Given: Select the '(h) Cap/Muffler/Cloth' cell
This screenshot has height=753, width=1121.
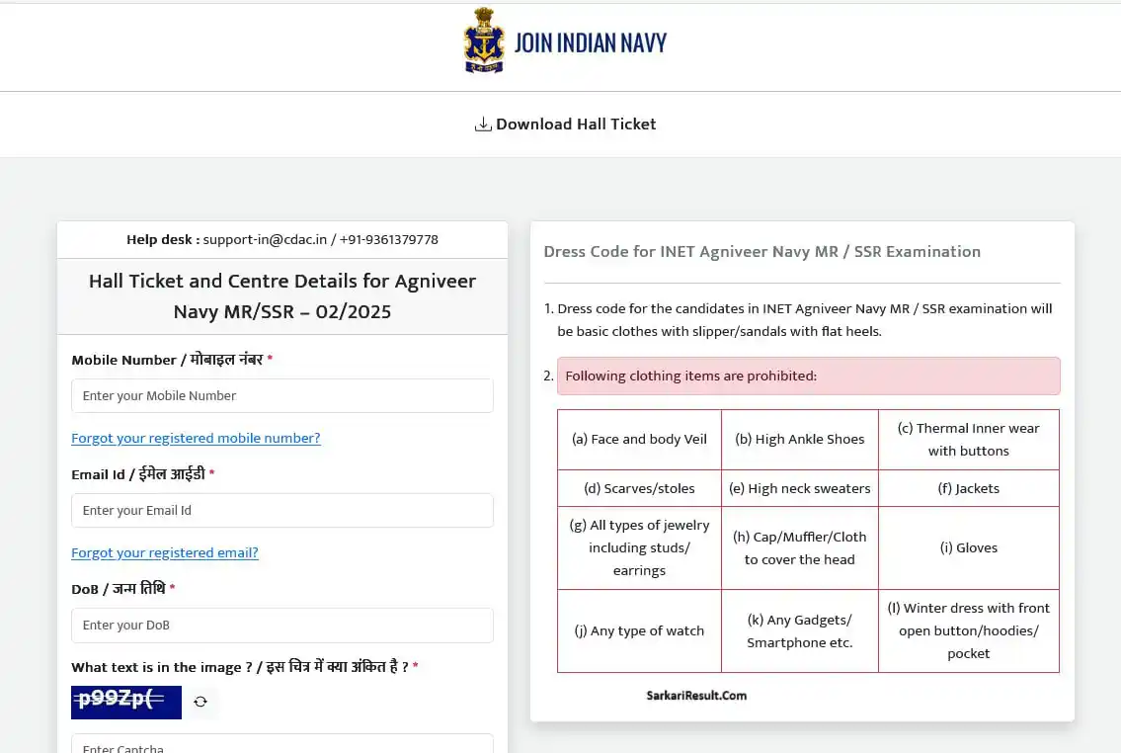Looking at the screenshot, I should 800,547.
